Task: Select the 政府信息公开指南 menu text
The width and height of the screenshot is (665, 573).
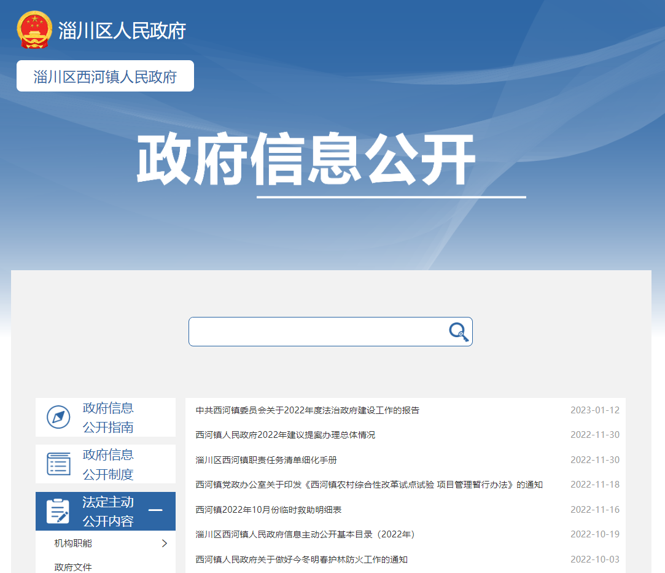Action: 108,418
